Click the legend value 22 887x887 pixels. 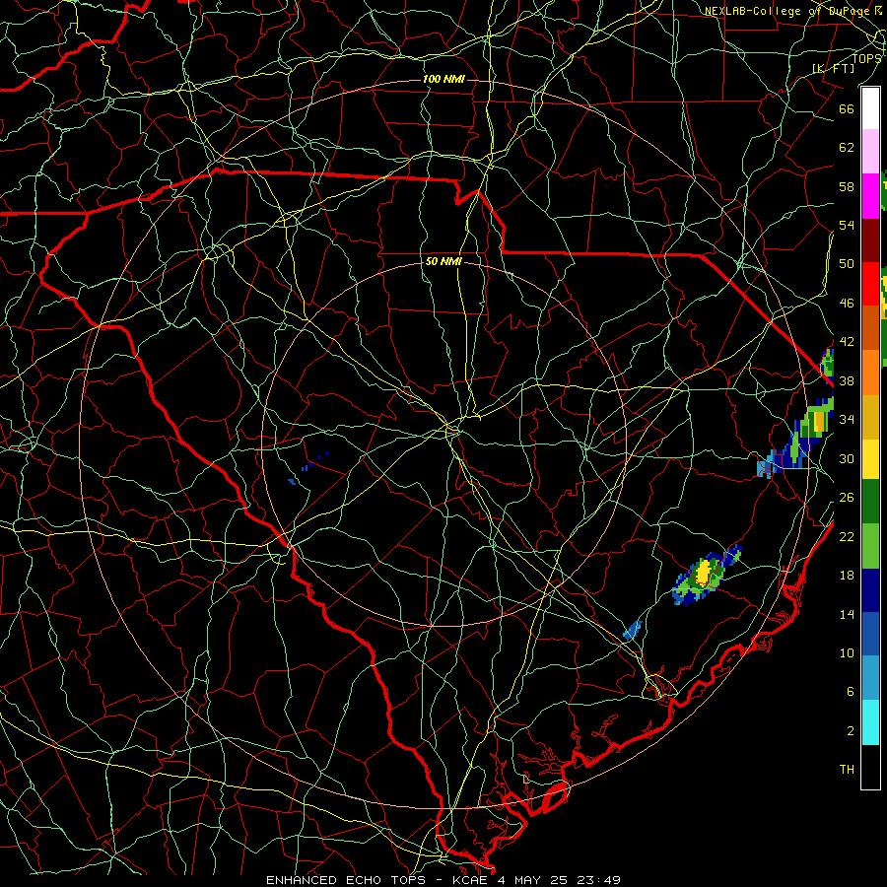pyautogui.click(x=847, y=536)
